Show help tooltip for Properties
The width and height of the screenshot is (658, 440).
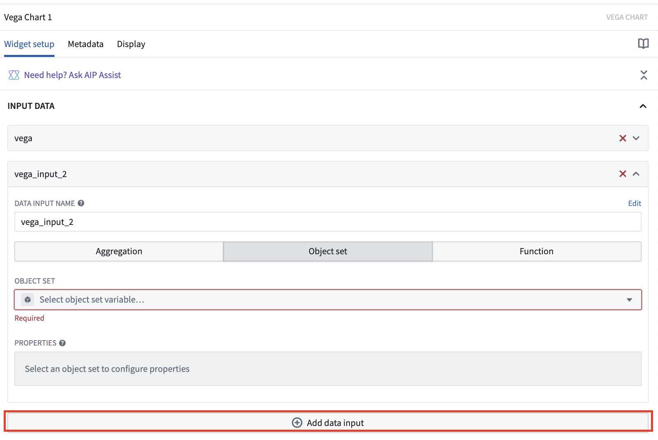tap(62, 343)
